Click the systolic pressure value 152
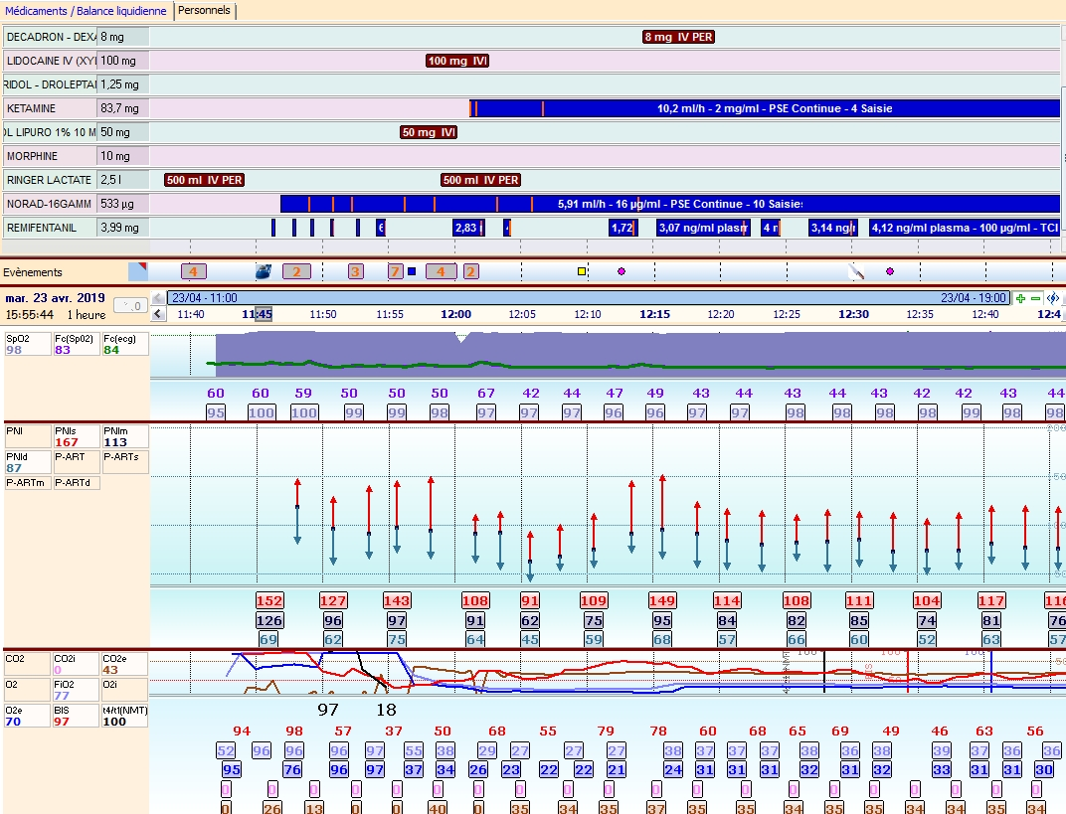The height and width of the screenshot is (814, 1066). click(269, 600)
